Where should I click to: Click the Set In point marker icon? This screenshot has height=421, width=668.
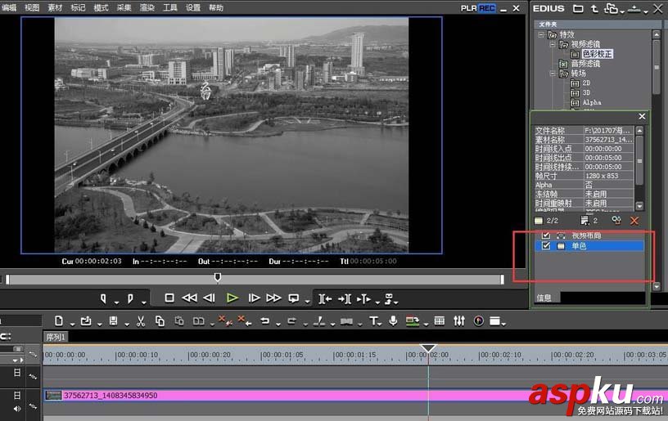pyautogui.click(x=103, y=298)
